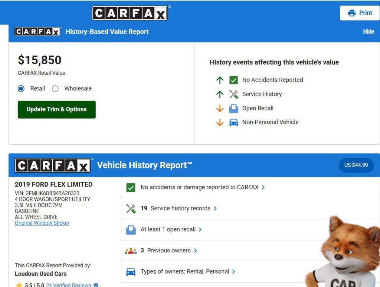Click the Service History event label
Screen dimensions: 380x287
pos(262,94)
